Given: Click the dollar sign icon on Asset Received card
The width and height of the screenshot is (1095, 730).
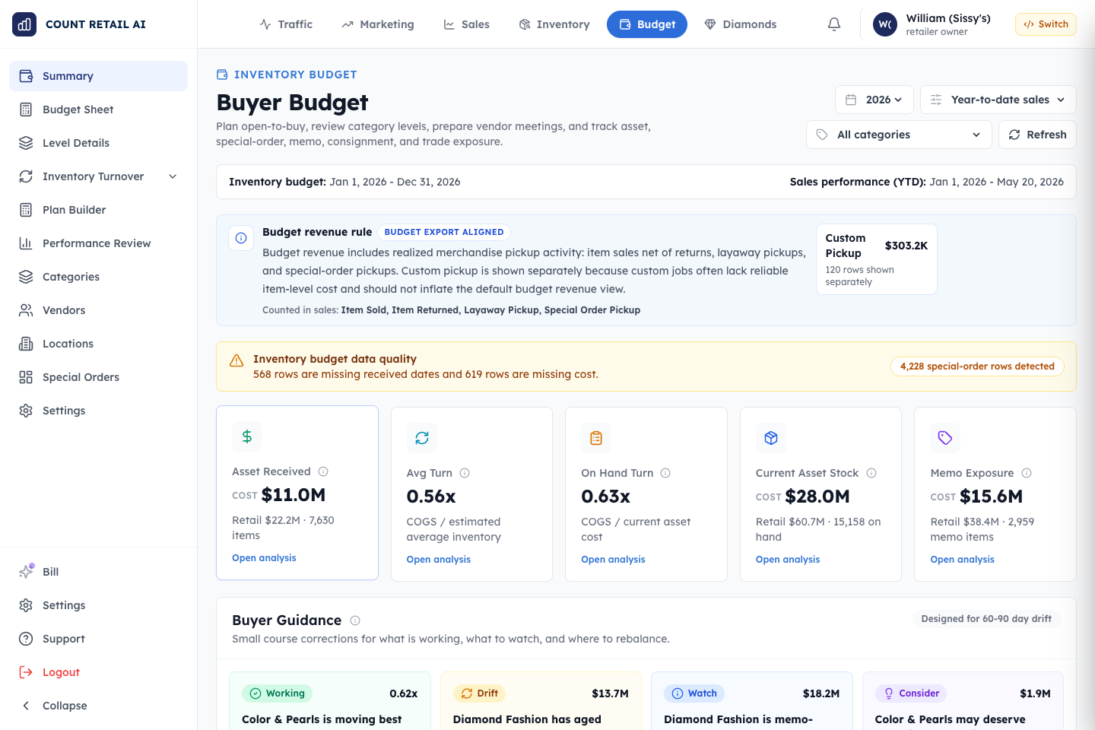Looking at the screenshot, I should coord(247,436).
